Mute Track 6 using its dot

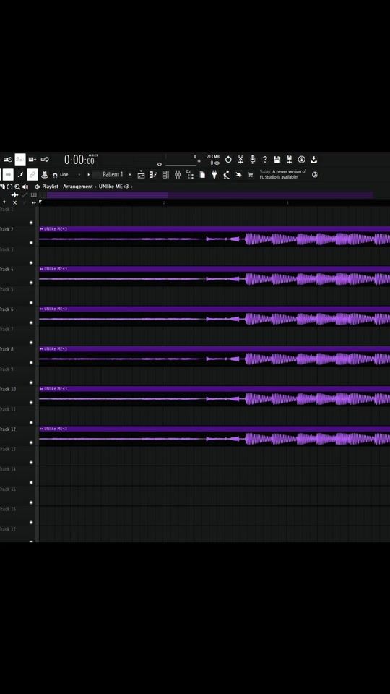click(x=31, y=322)
